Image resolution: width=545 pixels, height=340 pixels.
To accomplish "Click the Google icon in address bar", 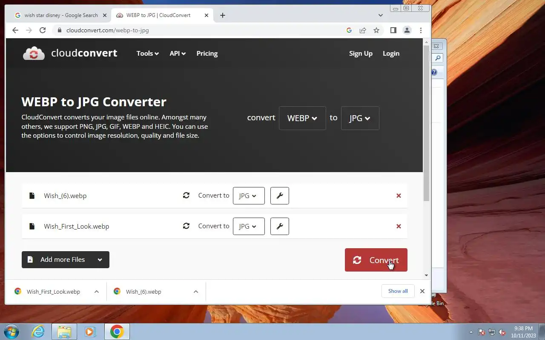I will 349,30.
